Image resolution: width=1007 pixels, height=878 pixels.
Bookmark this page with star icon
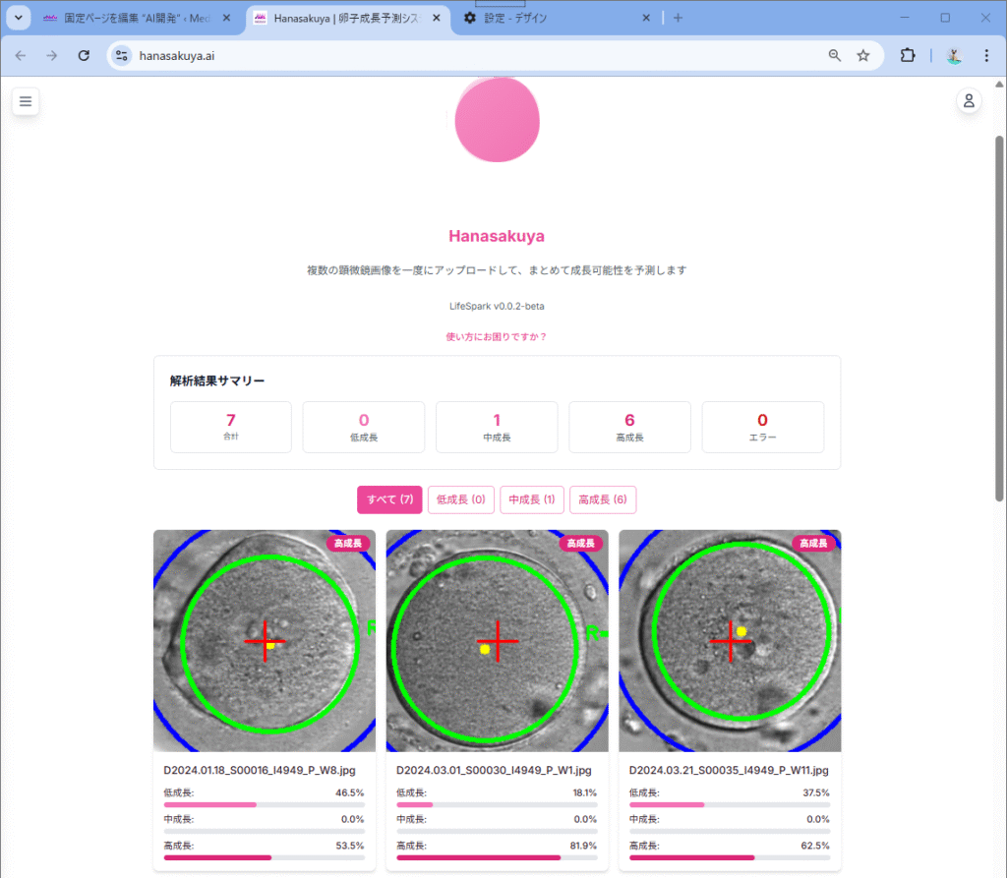tap(863, 56)
